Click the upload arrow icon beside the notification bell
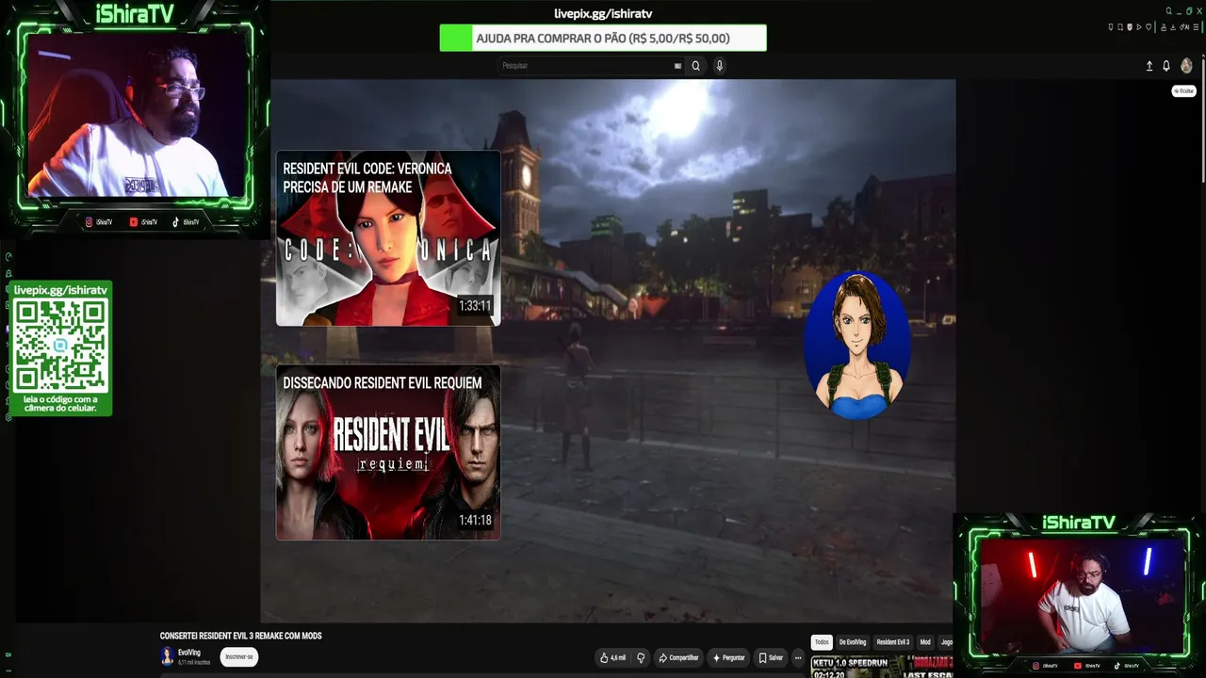The height and width of the screenshot is (678, 1206). point(1149,66)
